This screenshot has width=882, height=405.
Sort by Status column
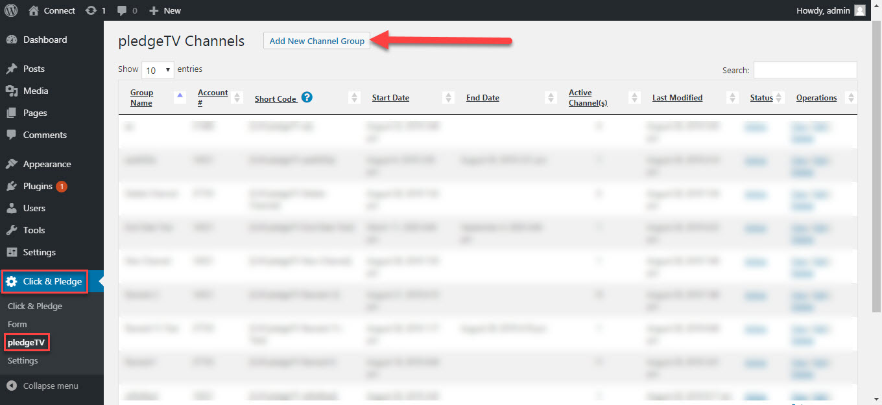click(x=761, y=98)
